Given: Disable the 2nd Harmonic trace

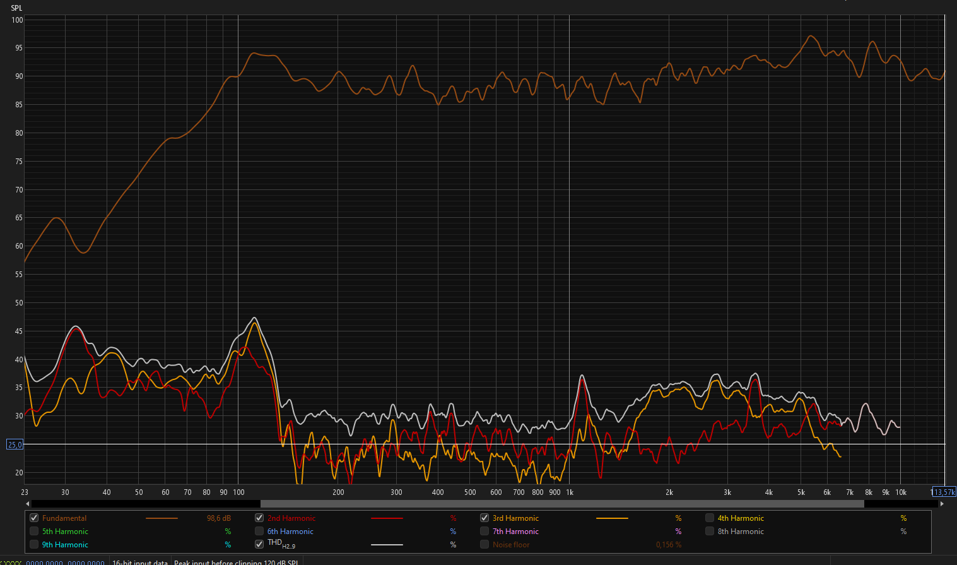Looking at the screenshot, I should tap(259, 518).
